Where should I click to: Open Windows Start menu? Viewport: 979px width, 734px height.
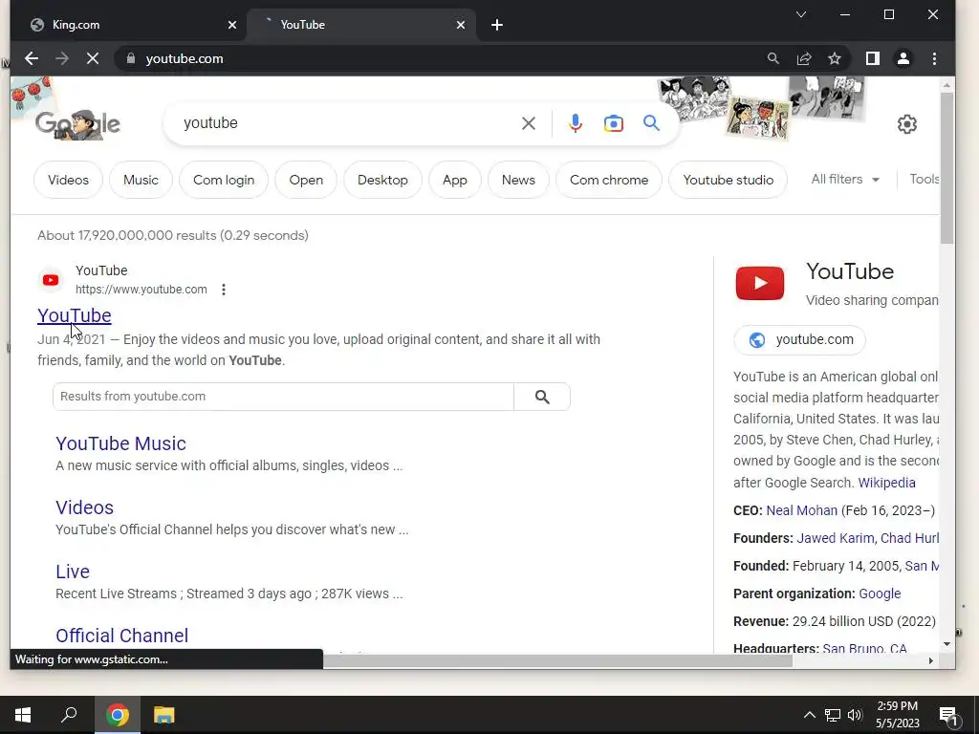(23, 715)
